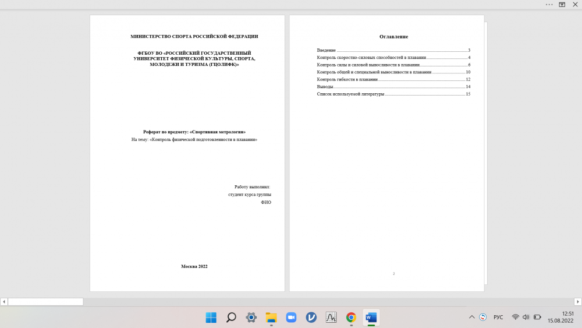Click page number 2 footer
Image resolution: width=582 pixels, height=328 pixels.
point(394,274)
